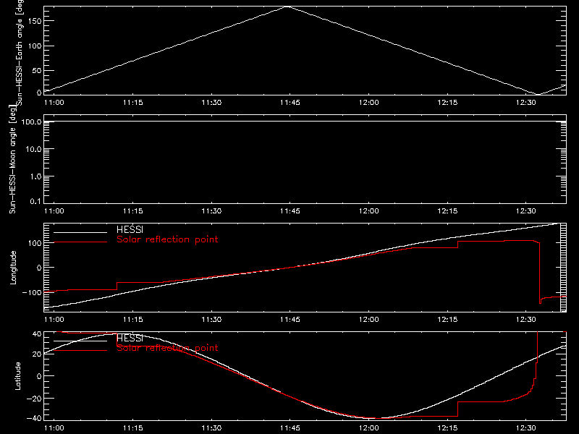Click the Longitude axis label

13,268
